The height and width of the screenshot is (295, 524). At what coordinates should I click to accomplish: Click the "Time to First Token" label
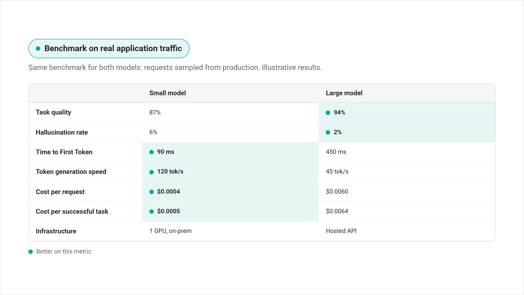pos(64,152)
